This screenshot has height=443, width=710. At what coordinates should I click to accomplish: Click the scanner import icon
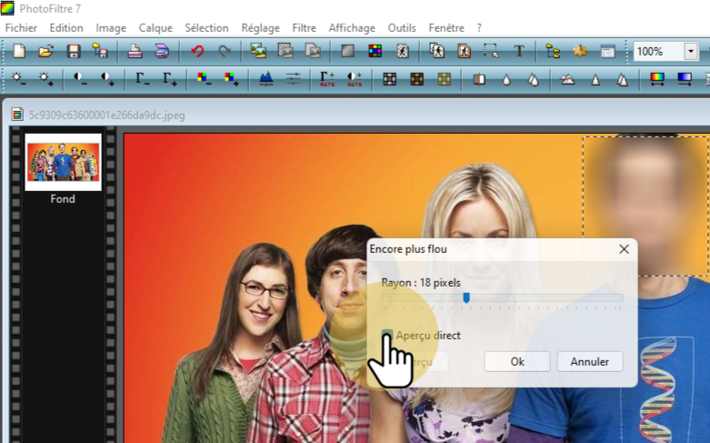[162, 51]
